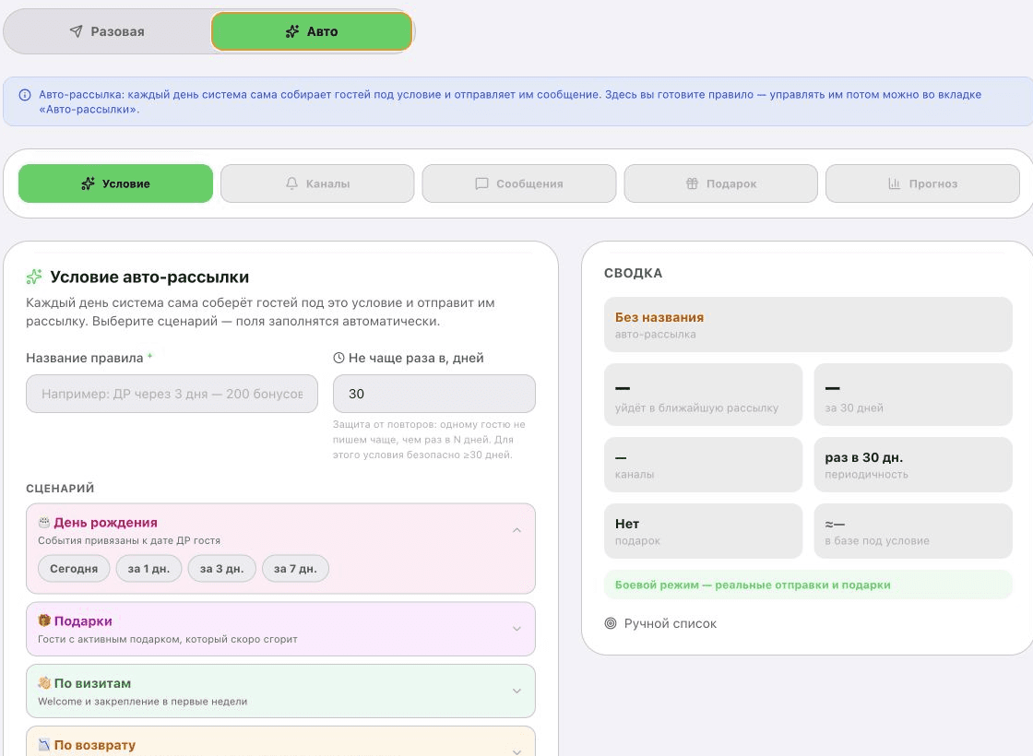Viewport: 1033px width, 756px height.
Task: Click the chat bubble icon on Сообщения tab
Action: coord(482,183)
